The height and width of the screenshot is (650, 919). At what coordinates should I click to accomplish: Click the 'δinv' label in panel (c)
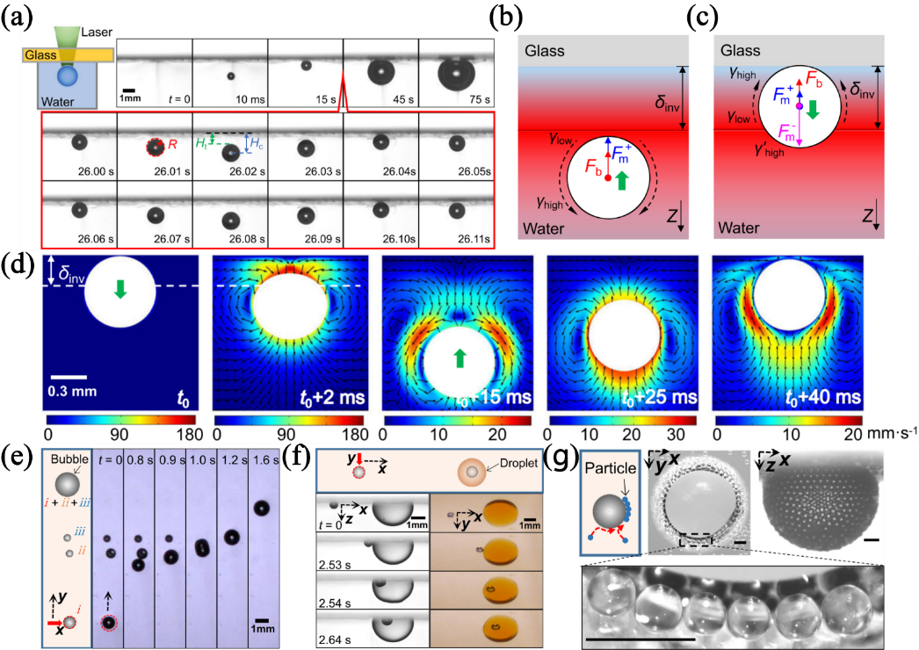pyautogui.click(x=862, y=90)
